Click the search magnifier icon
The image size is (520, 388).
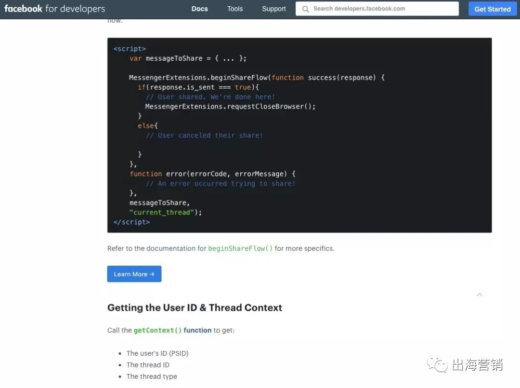click(x=305, y=9)
